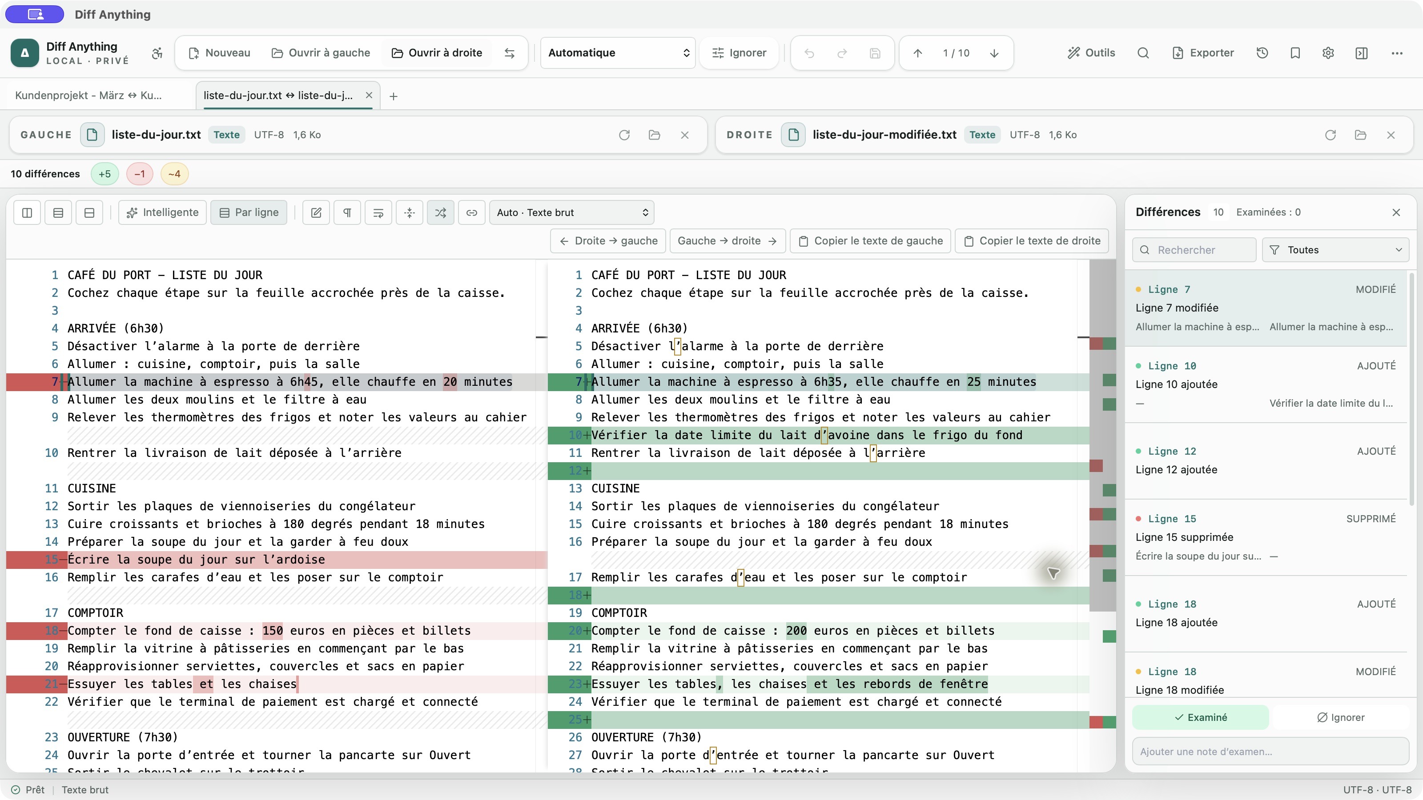This screenshot has width=1423, height=800.
Task: Close the liste-du-jour.txt tab
Action: (x=369, y=96)
